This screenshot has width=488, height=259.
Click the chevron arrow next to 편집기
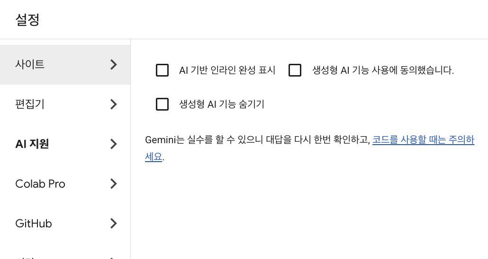114,104
